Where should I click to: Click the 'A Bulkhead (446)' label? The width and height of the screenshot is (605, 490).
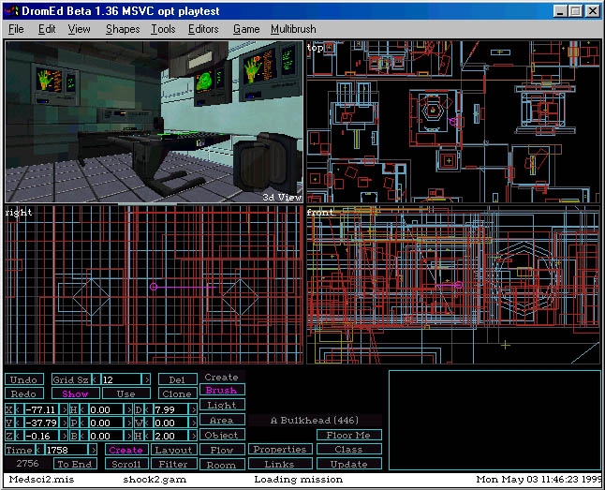315,420
